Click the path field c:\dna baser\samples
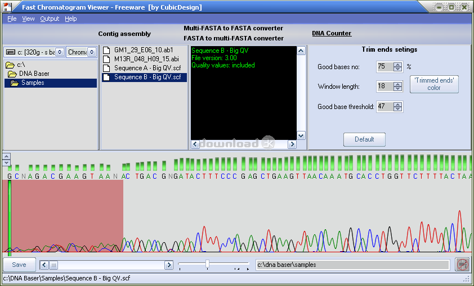The image size is (474, 286). [x=352, y=265]
